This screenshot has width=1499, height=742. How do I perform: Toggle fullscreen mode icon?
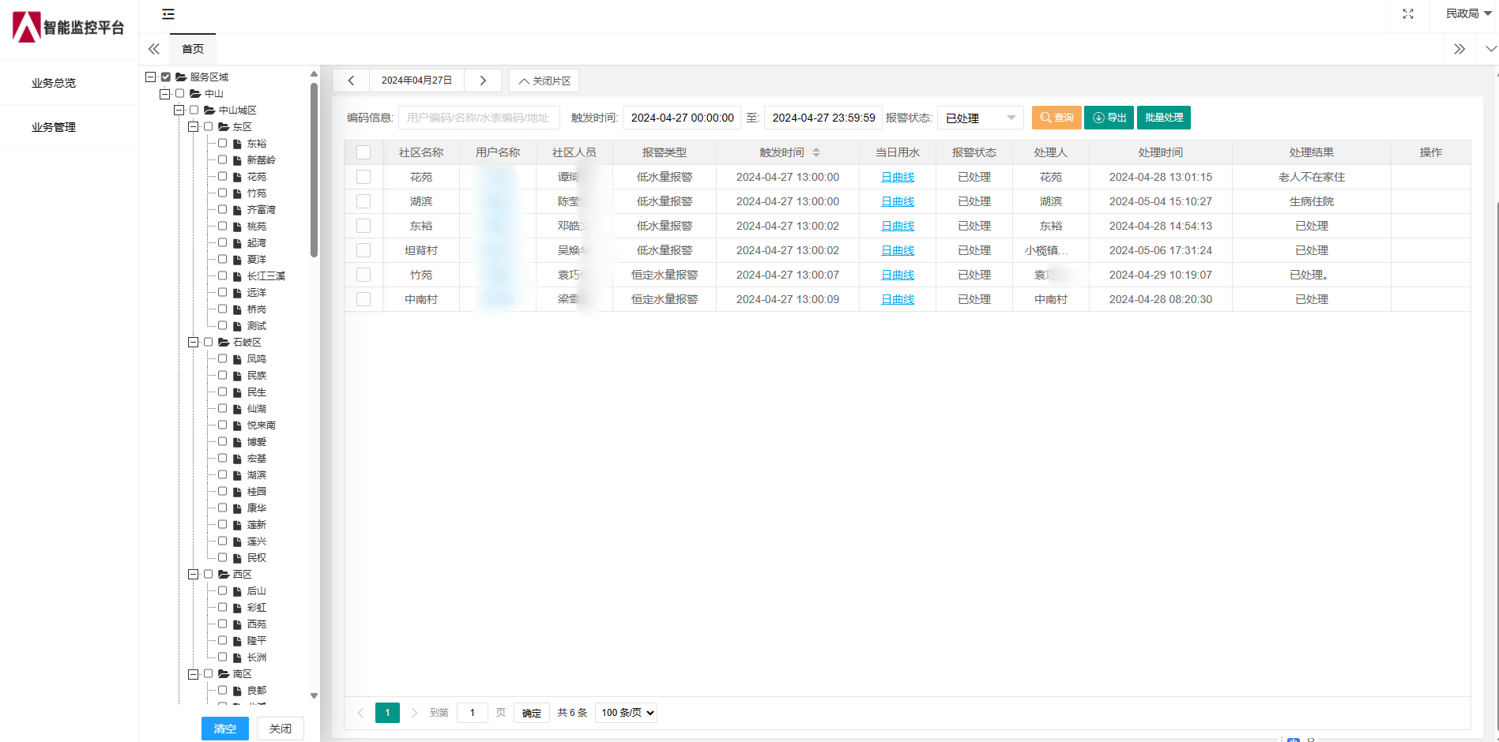tap(1408, 14)
